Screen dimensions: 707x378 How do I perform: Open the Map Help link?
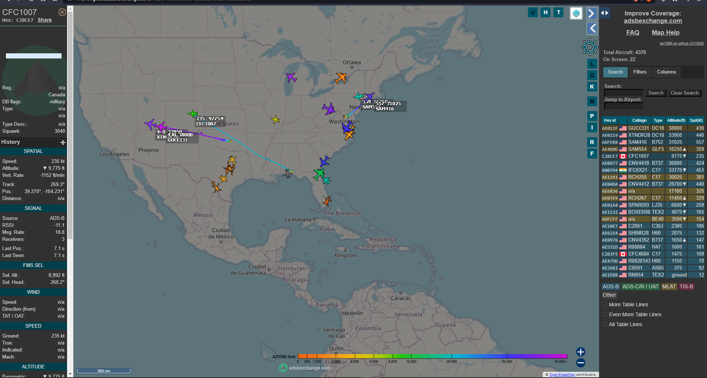[x=665, y=32]
